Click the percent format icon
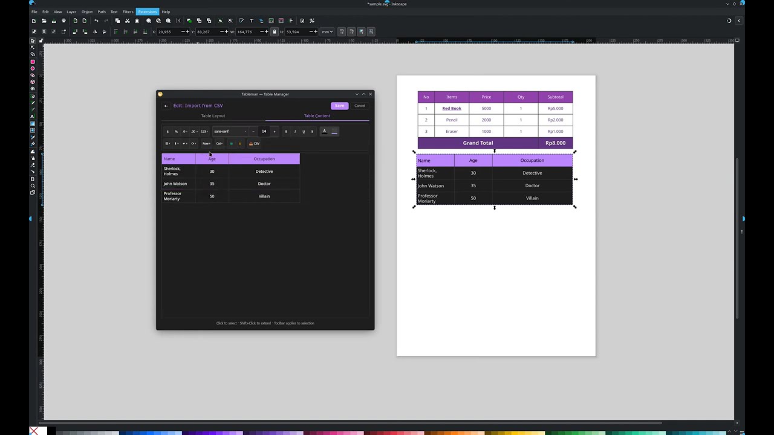This screenshot has height=435, width=774. (176, 131)
